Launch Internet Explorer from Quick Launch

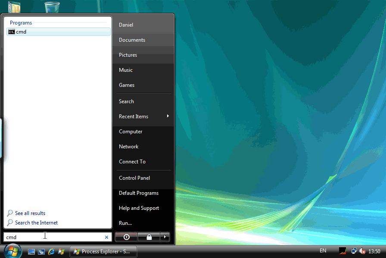(x=51, y=251)
